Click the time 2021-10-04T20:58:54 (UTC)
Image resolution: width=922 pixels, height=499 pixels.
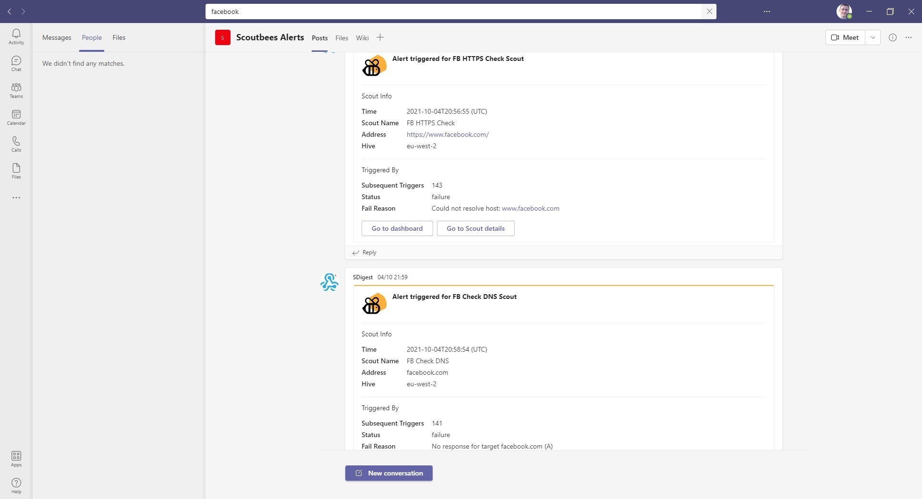pyautogui.click(x=447, y=349)
